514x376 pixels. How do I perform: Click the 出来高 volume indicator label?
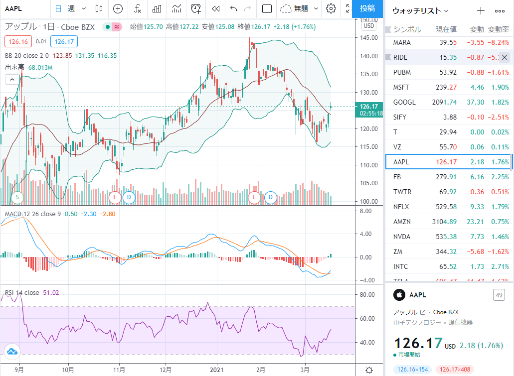click(x=15, y=67)
